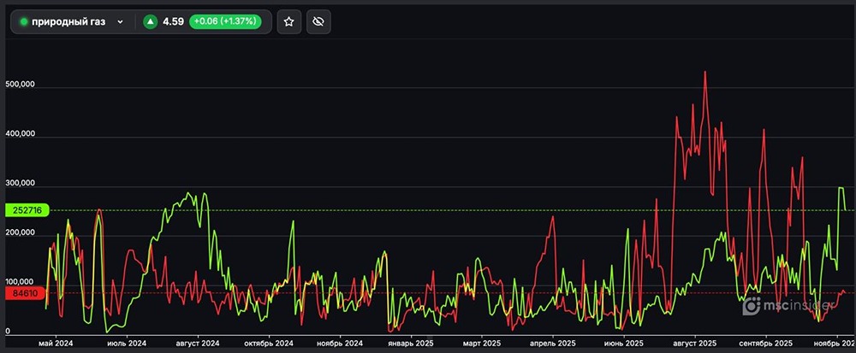Click the май 2024 date label
Screen dimensions: 856x353
click(x=56, y=344)
